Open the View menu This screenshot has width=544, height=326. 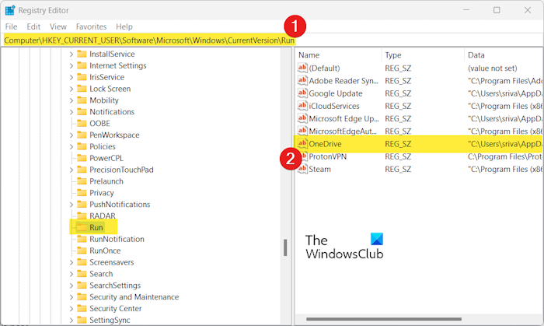pyautogui.click(x=58, y=26)
